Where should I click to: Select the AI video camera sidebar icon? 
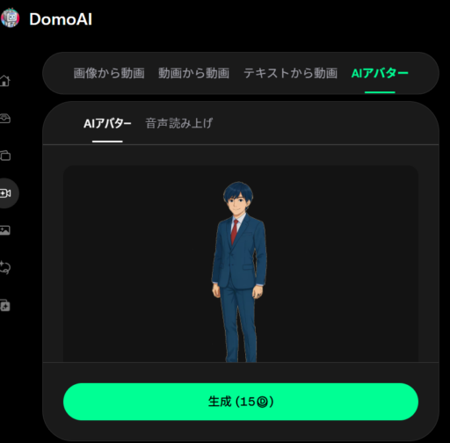(5, 193)
